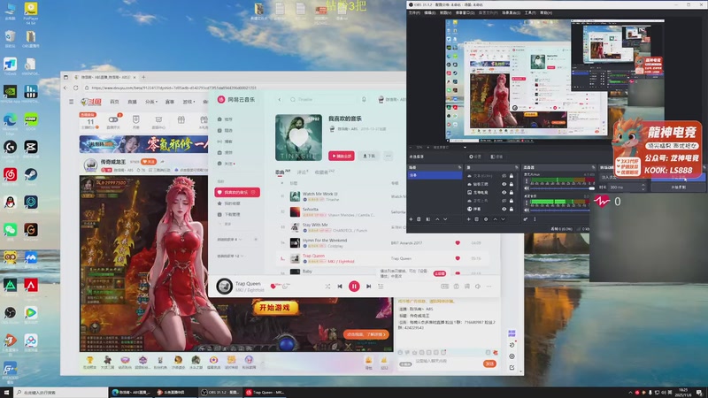
Task: Open the playlist more options ellipsis button
Action: coord(388,156)
